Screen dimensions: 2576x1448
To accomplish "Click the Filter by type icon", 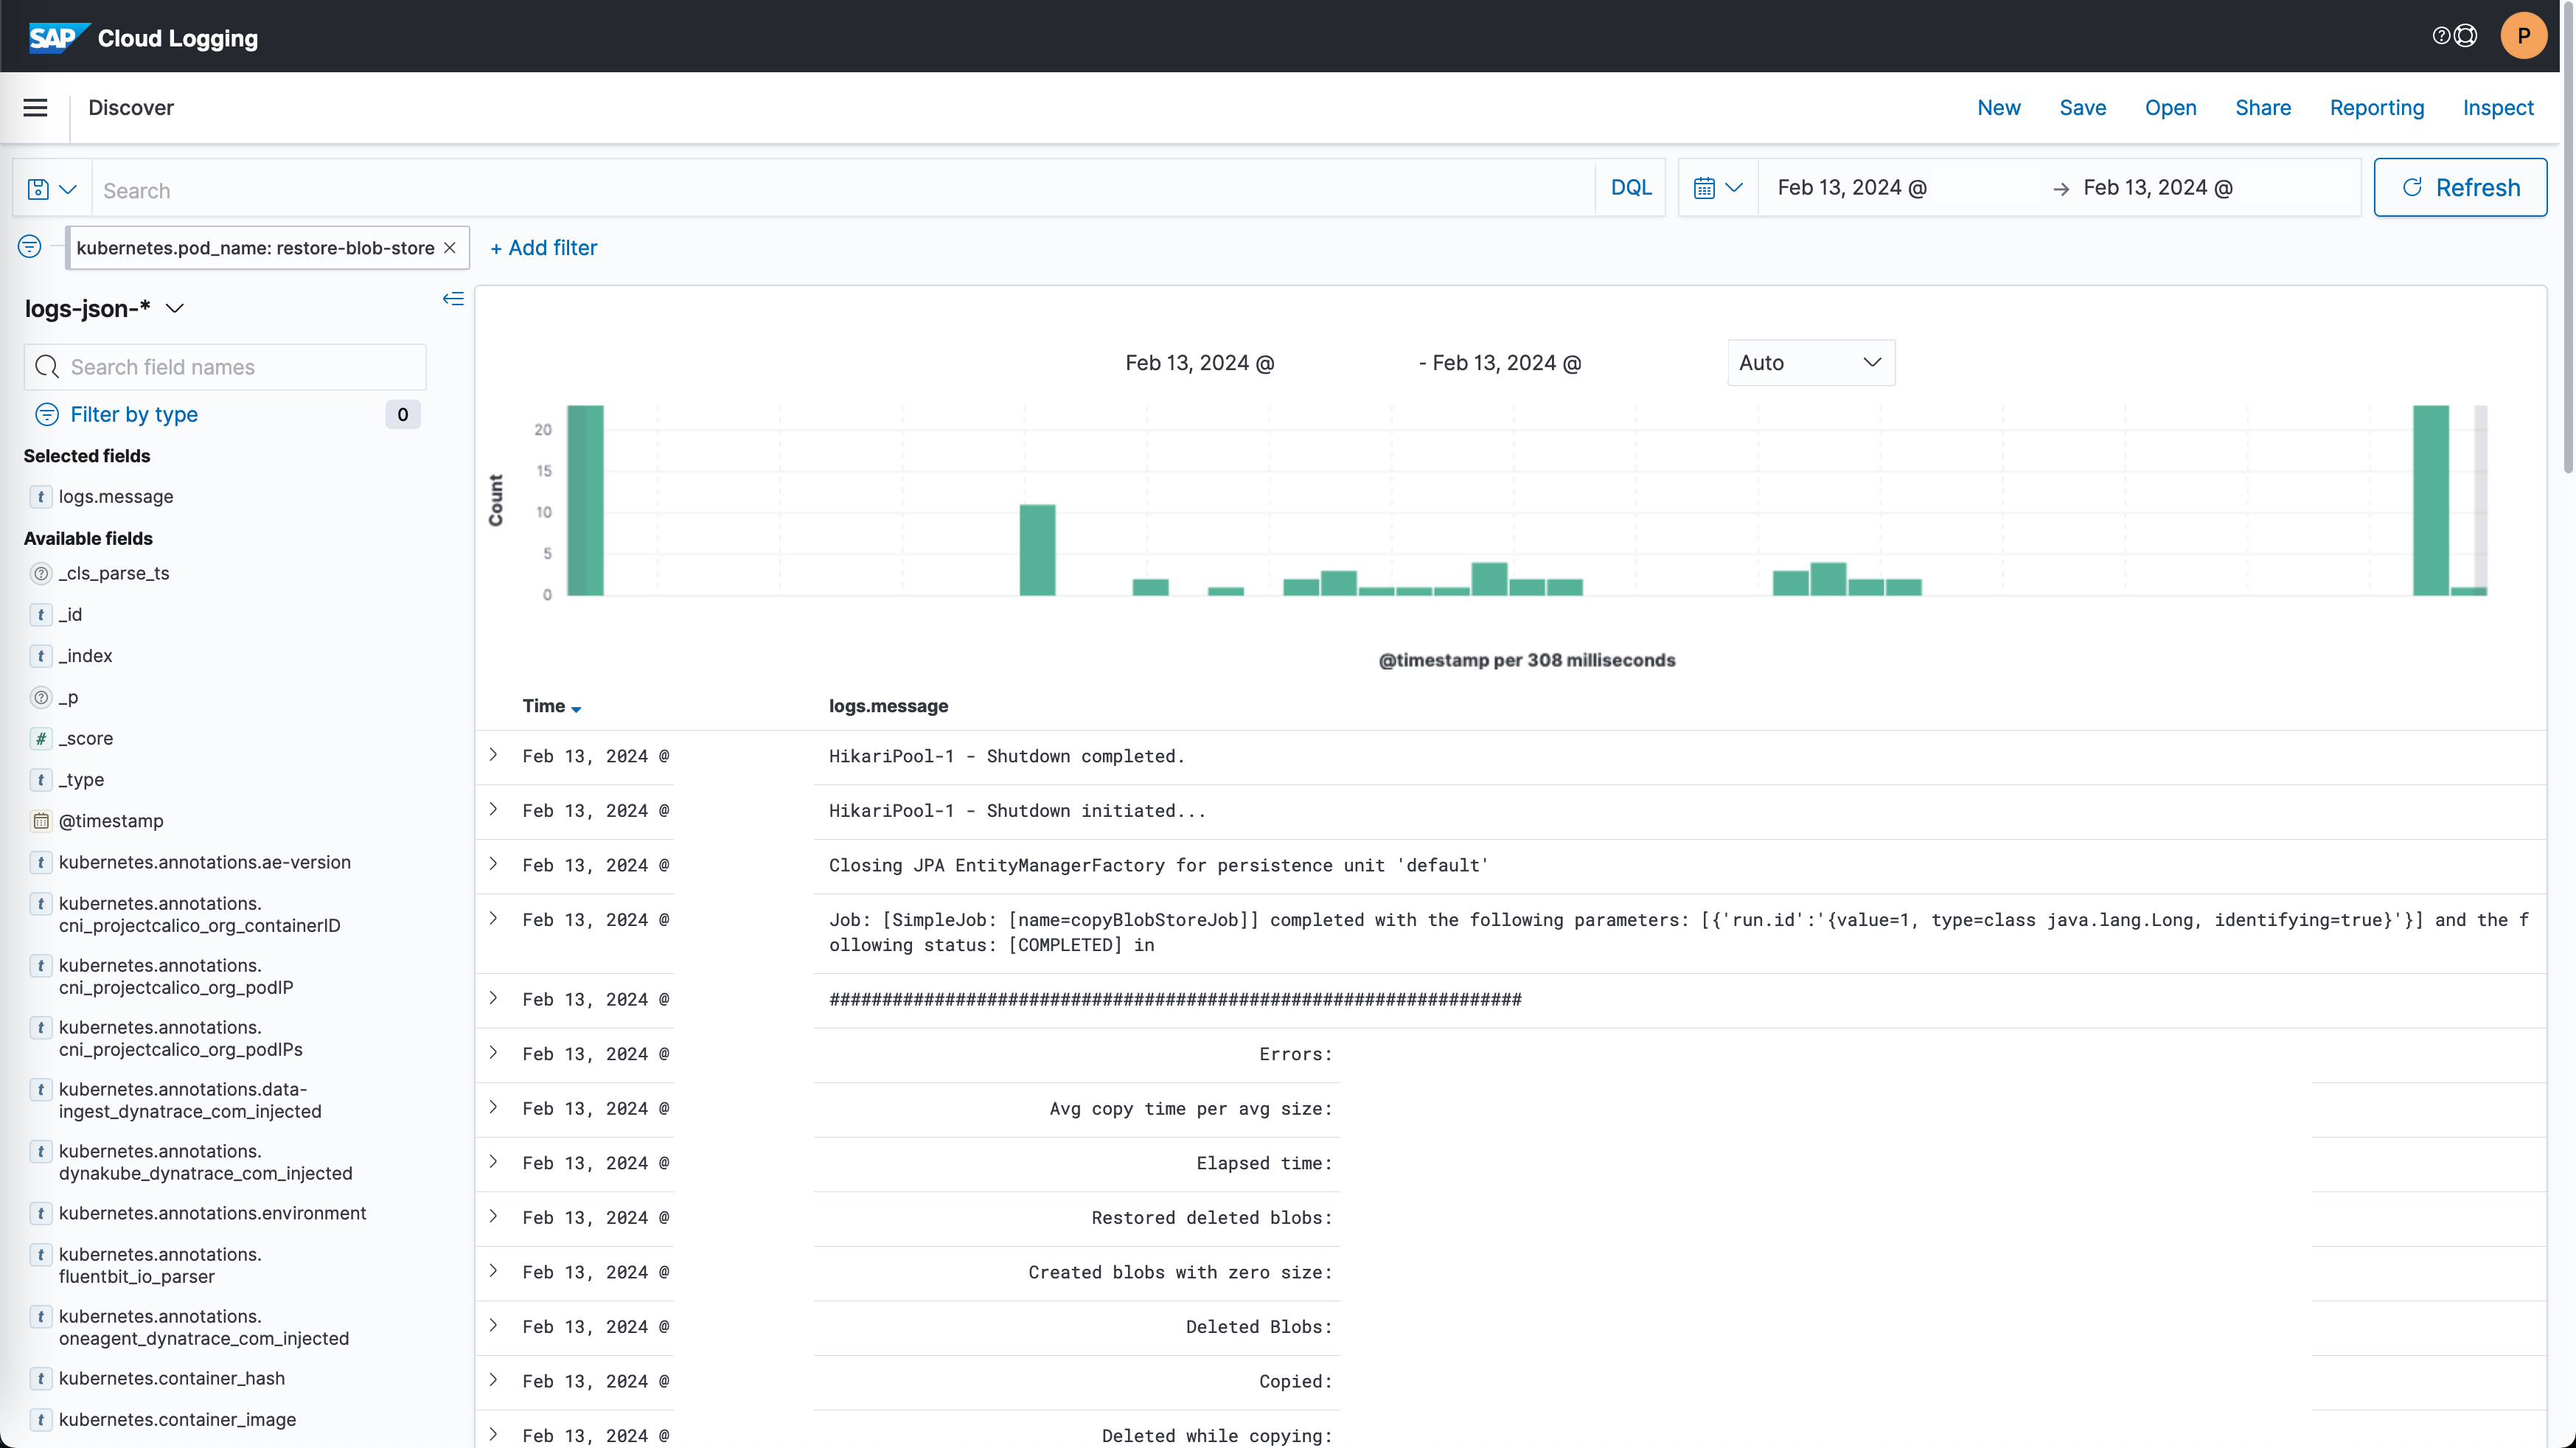I will [46, 414].
